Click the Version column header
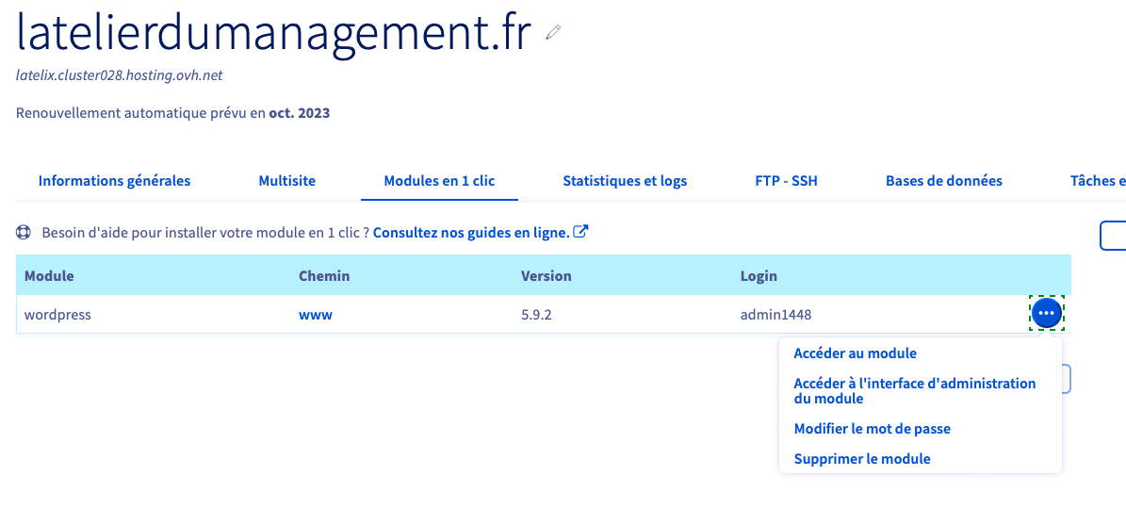The width and height of the screenshot is (1126, 525). (x=546, y=276)
